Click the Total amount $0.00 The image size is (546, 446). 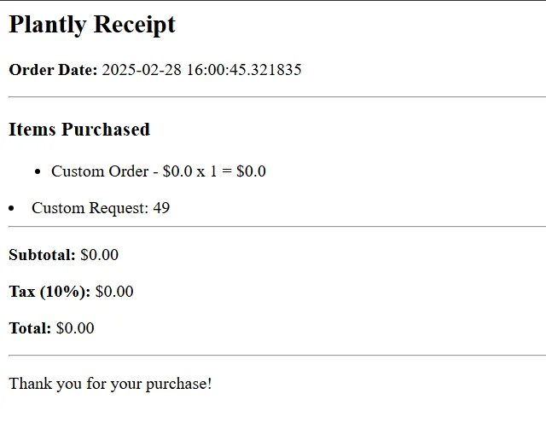[75, 328]
